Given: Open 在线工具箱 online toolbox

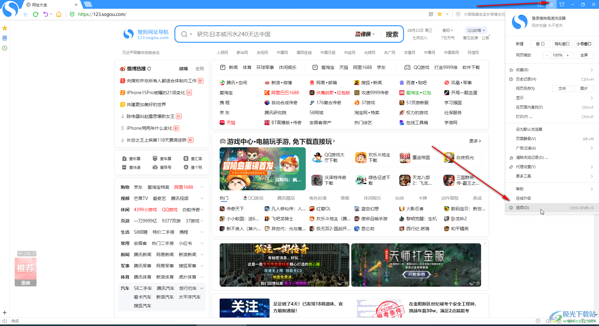Looking at the screenshot, I should [414, 123].
